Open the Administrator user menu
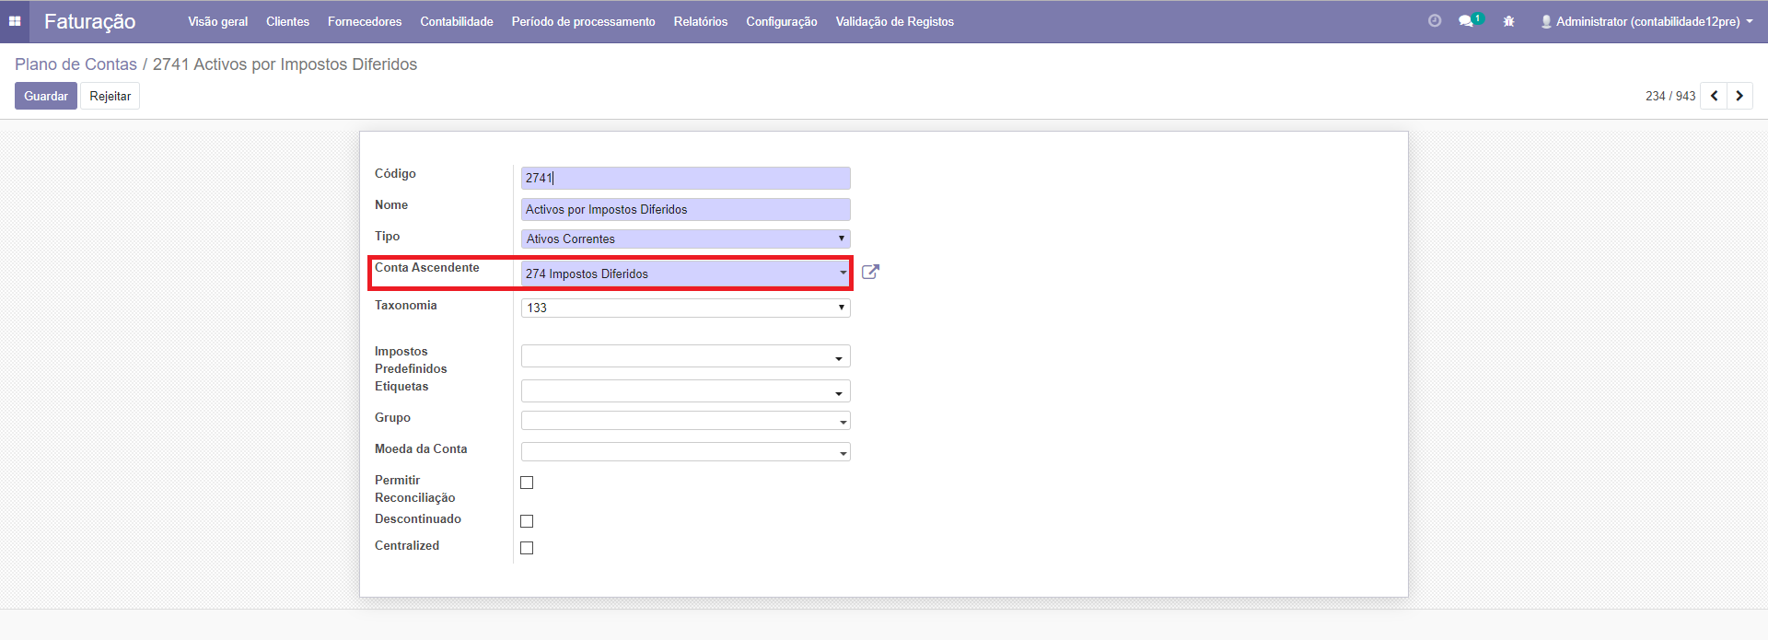 (1646, 21)
